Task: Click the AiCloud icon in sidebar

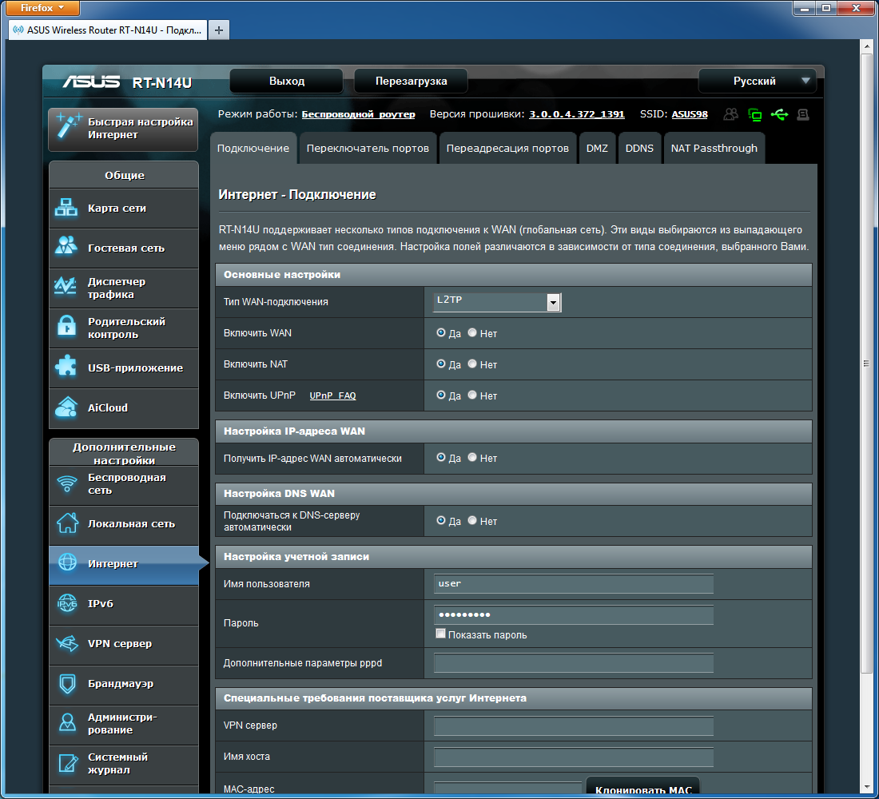Action: click(66, 407)
